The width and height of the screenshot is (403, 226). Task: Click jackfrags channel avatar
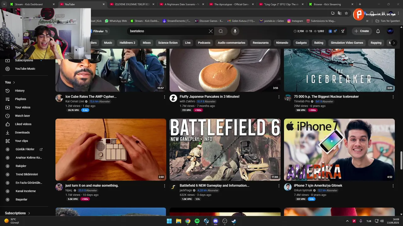click(173, 187)
